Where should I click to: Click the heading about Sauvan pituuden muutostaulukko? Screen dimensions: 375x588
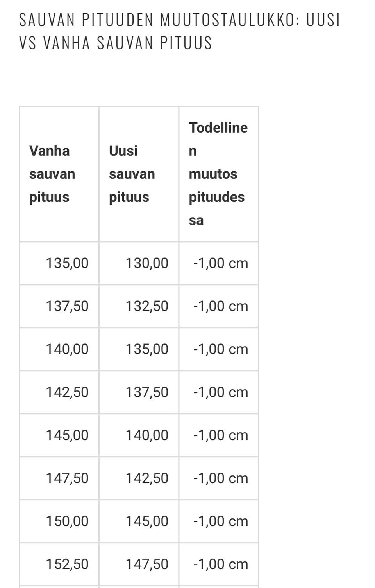(x=180, y=31)
